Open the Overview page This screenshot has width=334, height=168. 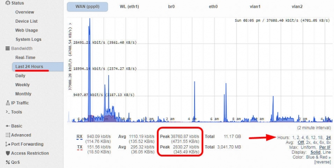pyautogui.click(x=25, y=12)
